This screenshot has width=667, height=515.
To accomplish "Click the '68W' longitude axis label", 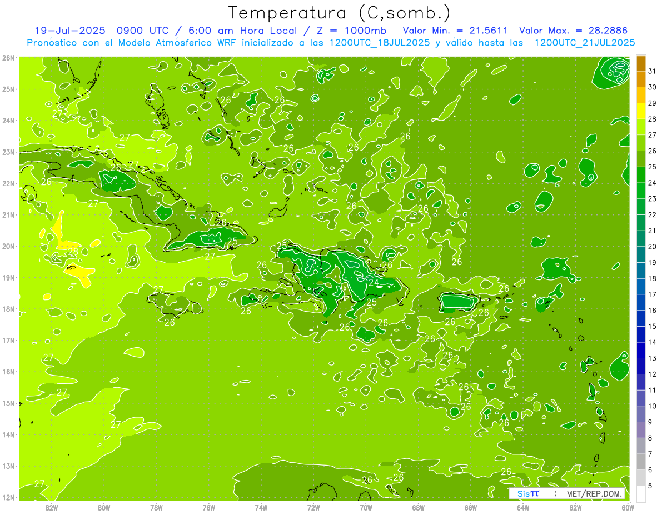I will click(x=418, y=507).
